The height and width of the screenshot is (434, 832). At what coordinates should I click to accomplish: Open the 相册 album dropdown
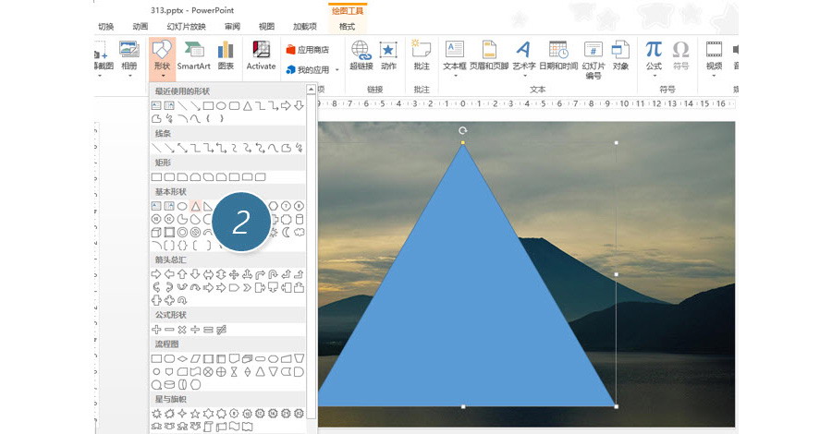coord(128,56)
